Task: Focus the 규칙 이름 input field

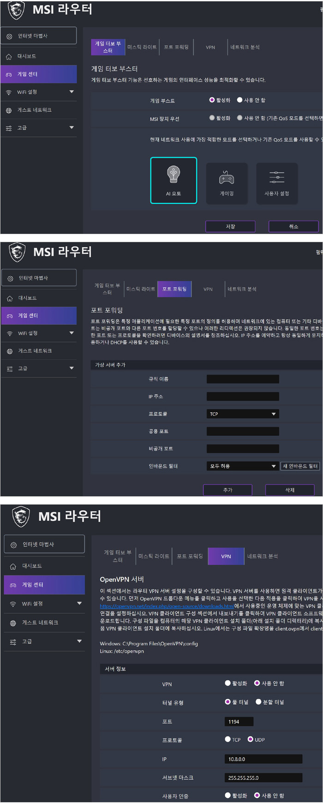Action: (x=243, y=379)
